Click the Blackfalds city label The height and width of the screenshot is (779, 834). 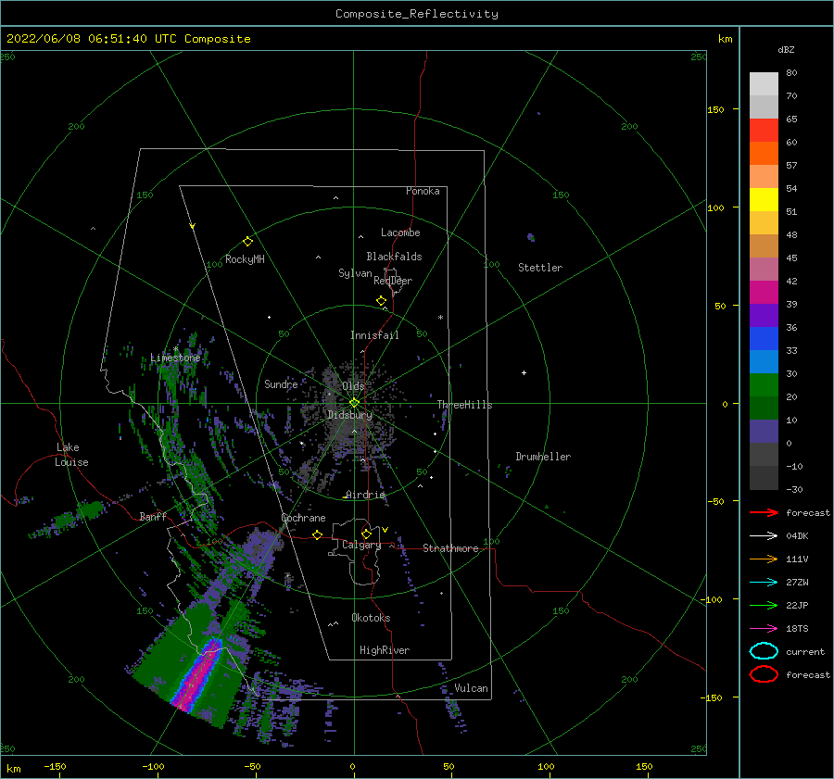394,257
